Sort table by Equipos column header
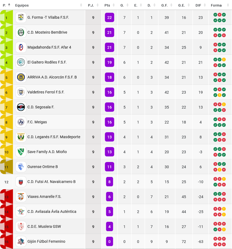Viewport: 232px width, 249px height. (x=22, y=5)
